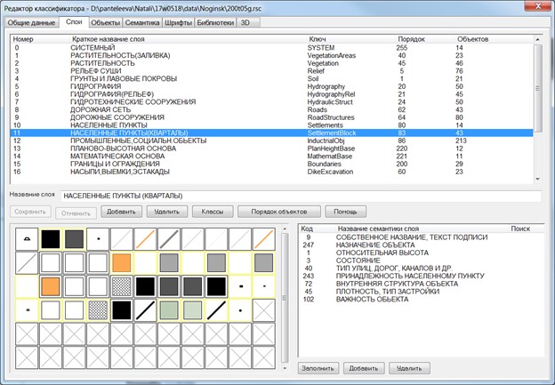Screen dimensions: 555x385
Task: Click the orange filled swatch in the second row
Action: (121, 262)
